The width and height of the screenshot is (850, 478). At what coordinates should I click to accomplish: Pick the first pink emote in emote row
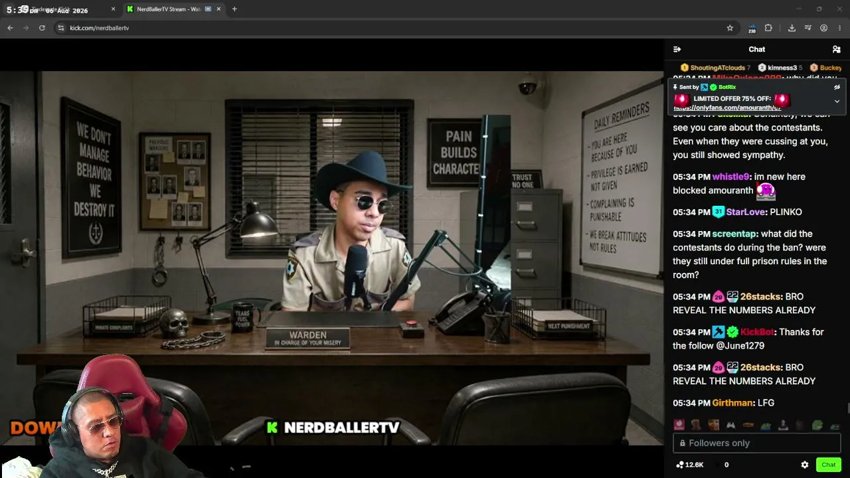679,425
